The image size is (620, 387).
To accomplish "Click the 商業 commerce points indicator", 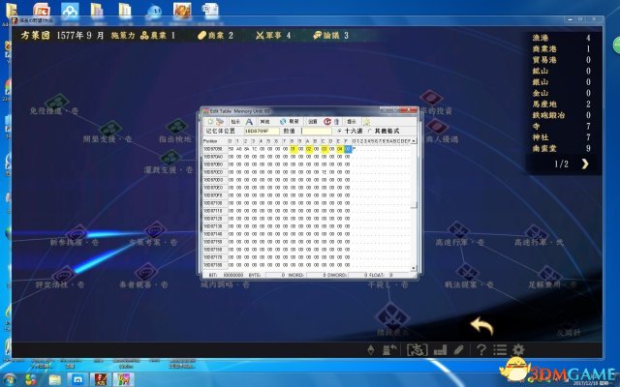I will click(x=215, y=36).
